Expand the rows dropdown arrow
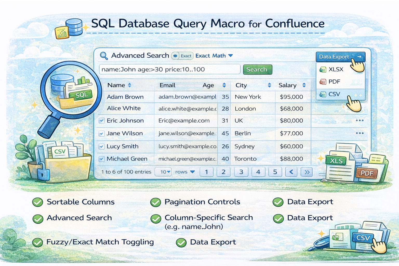The height and width of the screenshot is (266, 399). 192,172
